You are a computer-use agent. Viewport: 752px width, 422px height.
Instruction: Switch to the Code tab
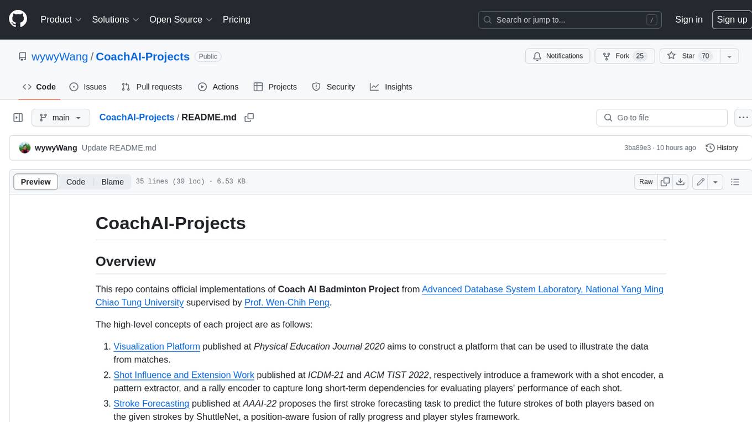[39, 87]
